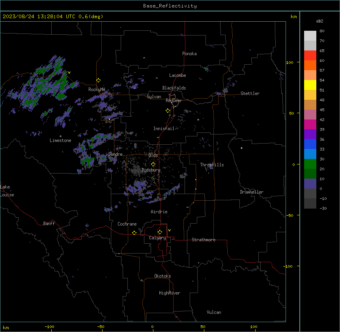
Task: Click the Didsbury label
Action: 151,170
